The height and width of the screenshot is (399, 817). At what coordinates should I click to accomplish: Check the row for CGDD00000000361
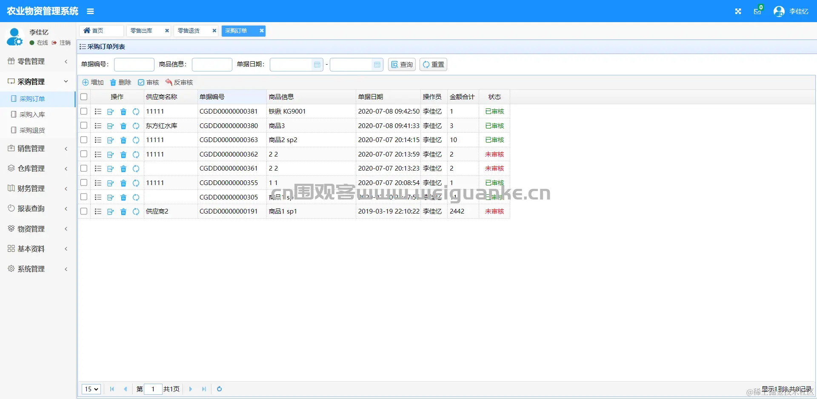[84, 168]
